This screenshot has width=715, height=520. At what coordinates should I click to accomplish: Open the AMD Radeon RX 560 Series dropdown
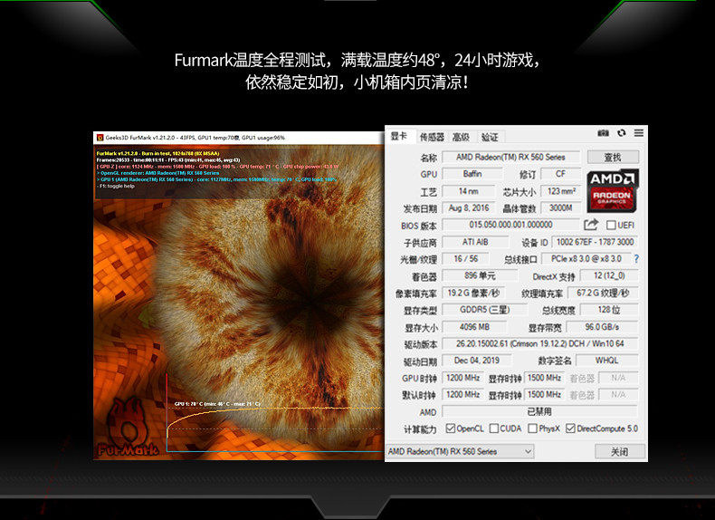pyautogui.click(x=460, y=451)
